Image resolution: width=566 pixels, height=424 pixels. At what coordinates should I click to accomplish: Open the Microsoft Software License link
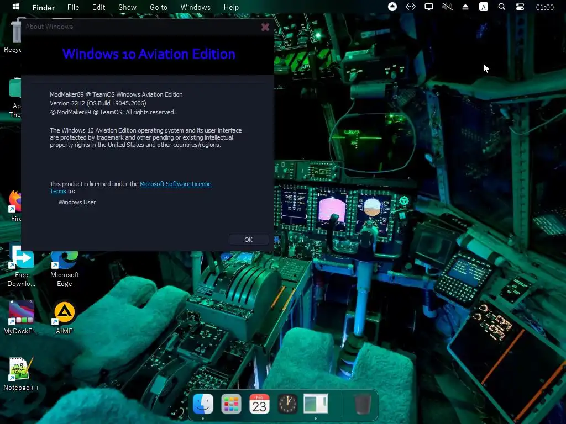(175, 184)
